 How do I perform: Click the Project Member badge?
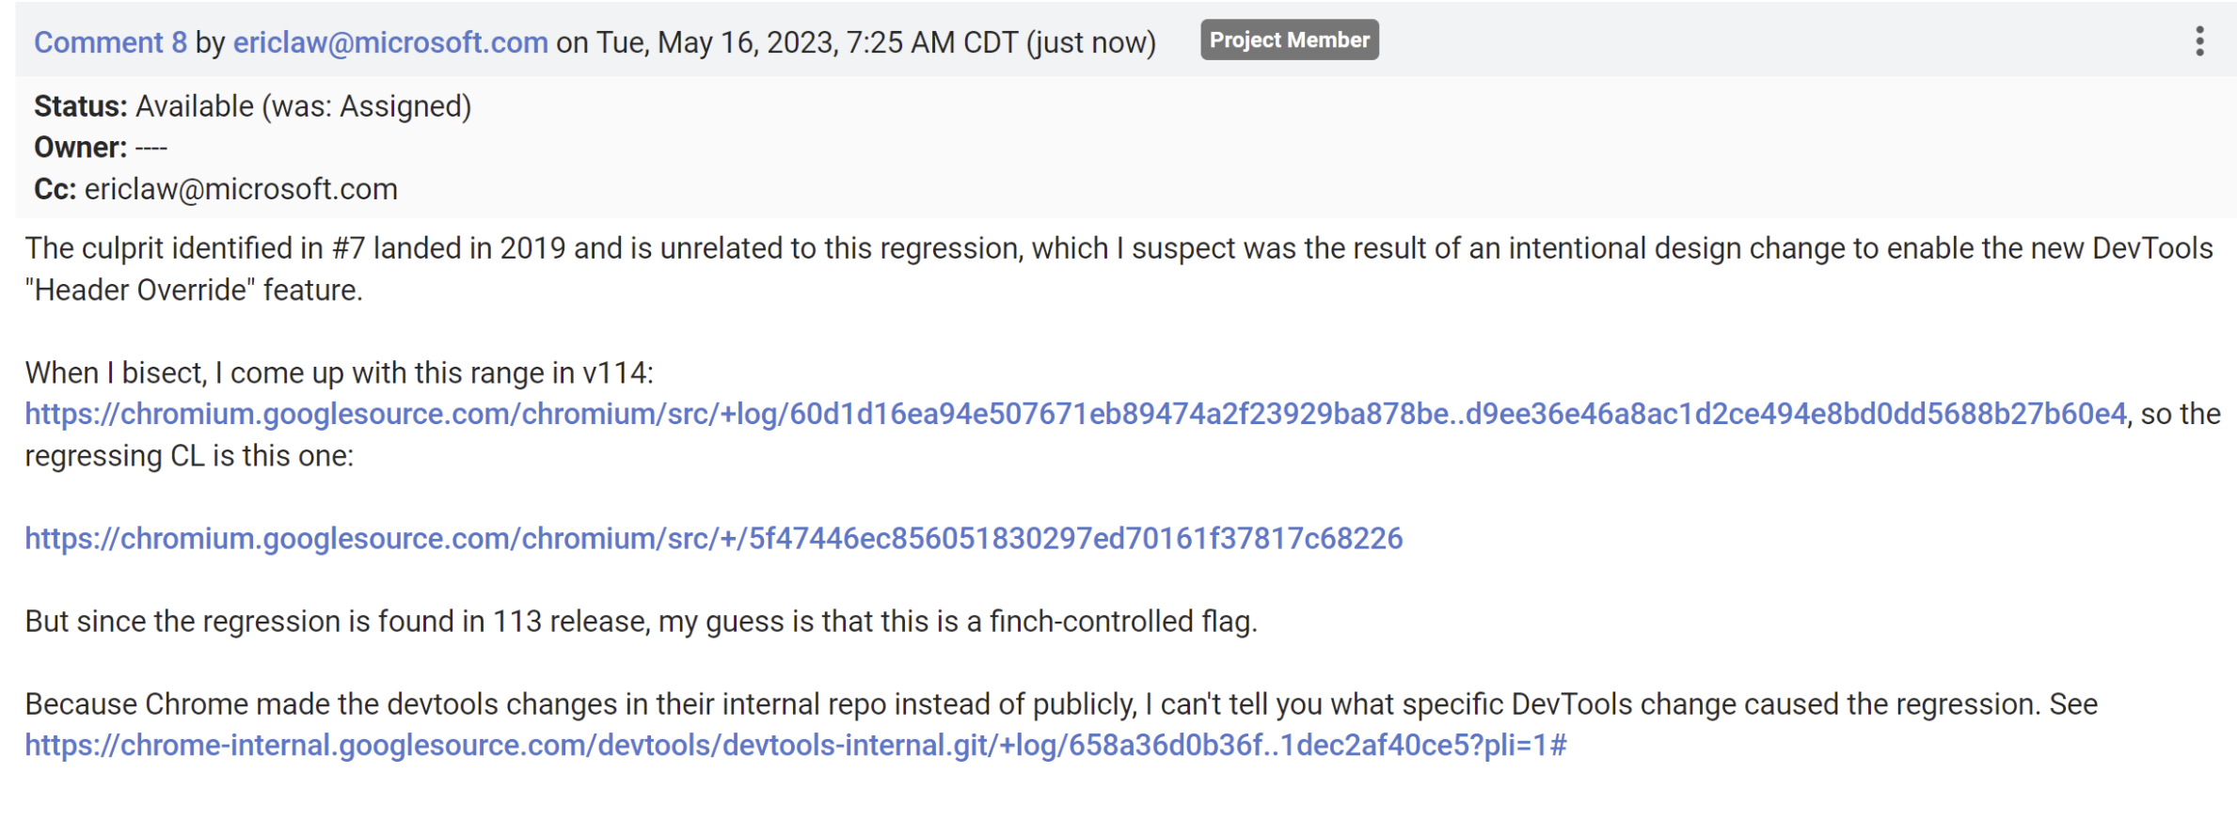(x=1289, y=40)
